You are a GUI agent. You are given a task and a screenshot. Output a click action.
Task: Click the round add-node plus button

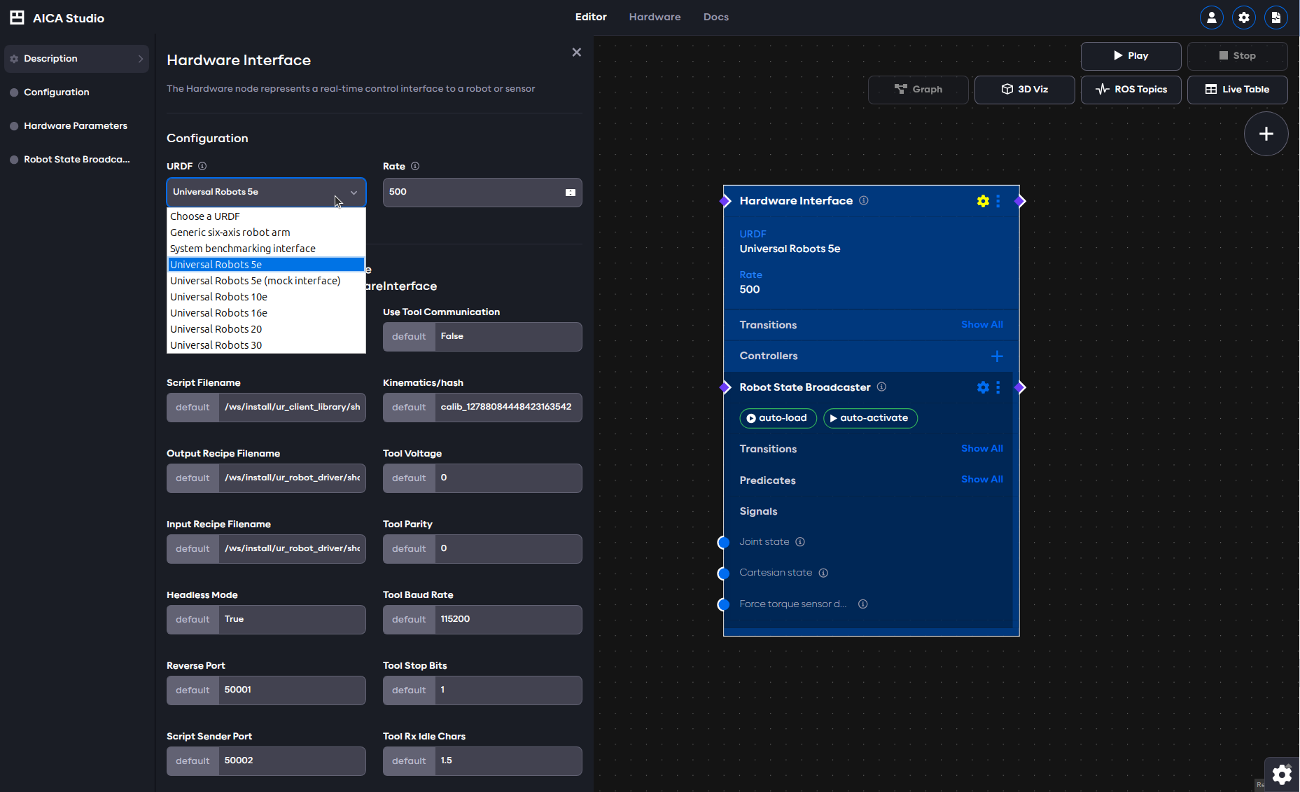(x=1266, y=134)
